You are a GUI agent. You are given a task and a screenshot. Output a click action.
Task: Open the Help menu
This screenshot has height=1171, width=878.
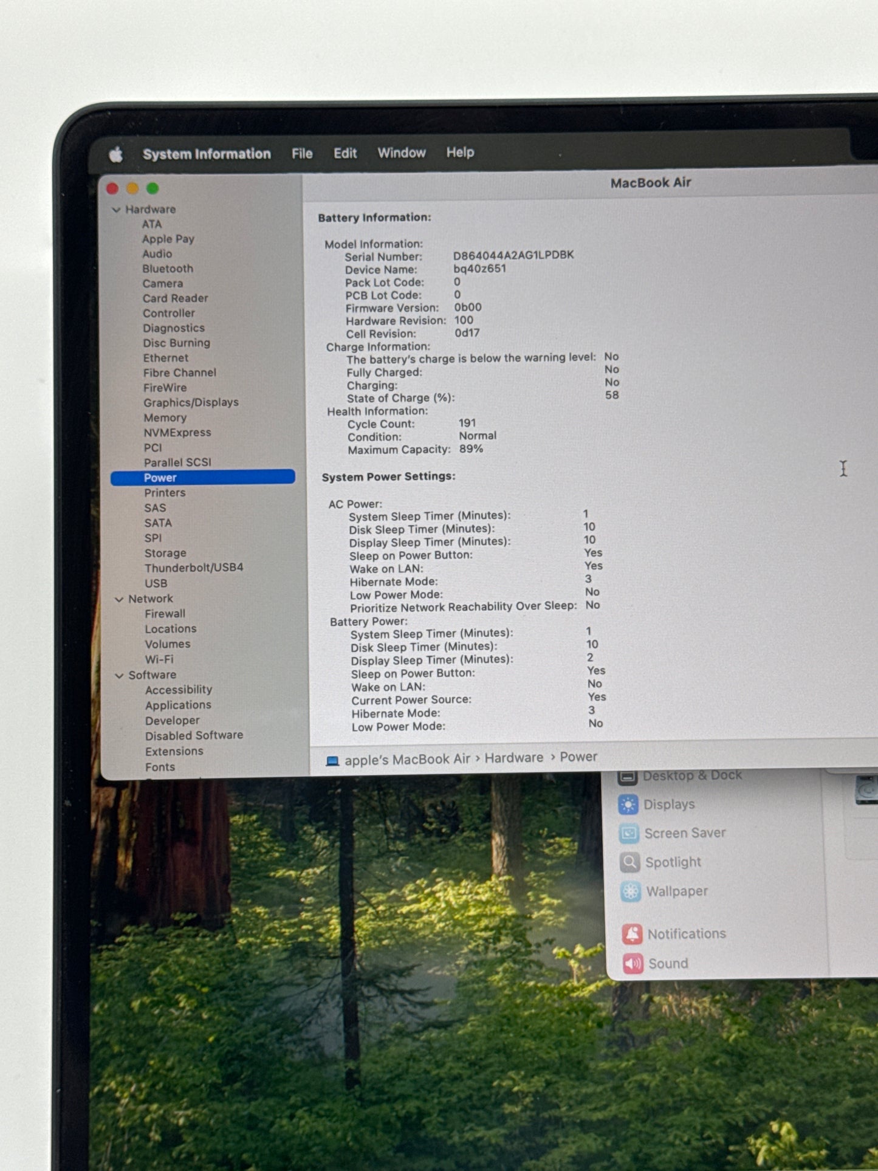tap(460, 153)
